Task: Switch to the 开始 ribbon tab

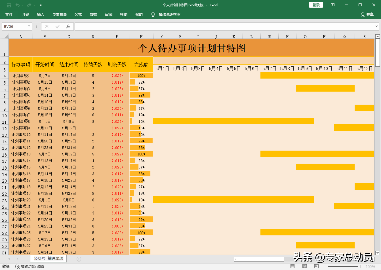Action: point(25,14)
